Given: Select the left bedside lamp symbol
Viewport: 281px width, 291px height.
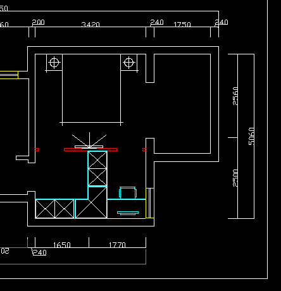Looking at the screenshot, I should pyautogui.click(x=54, y=63).
